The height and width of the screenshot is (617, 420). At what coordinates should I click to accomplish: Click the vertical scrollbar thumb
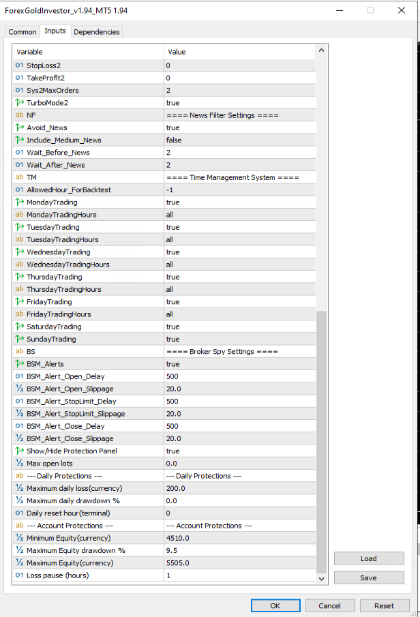[x=321, y=442]
